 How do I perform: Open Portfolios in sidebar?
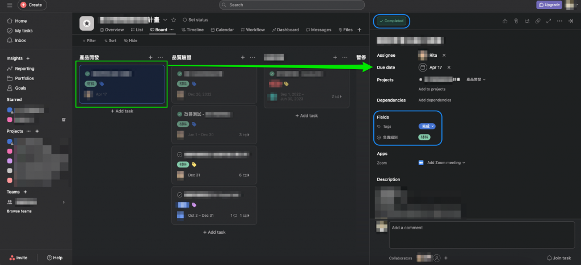(20, 78)
